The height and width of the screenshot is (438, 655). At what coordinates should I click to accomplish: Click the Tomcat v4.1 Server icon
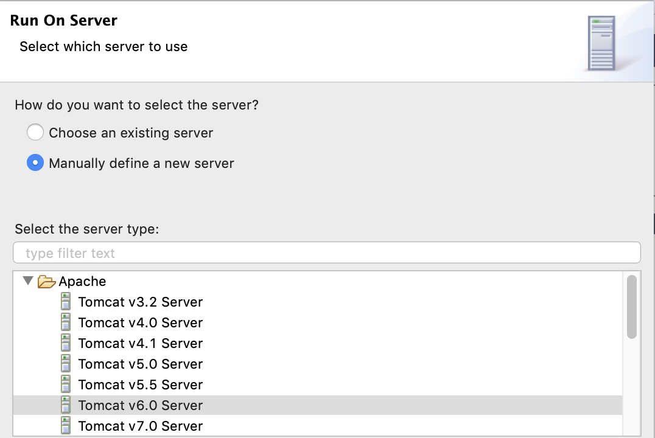[x=66, y=343]
